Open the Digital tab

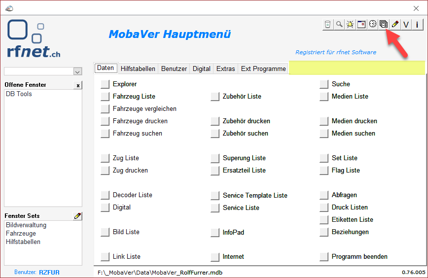(x=202, y=69)
